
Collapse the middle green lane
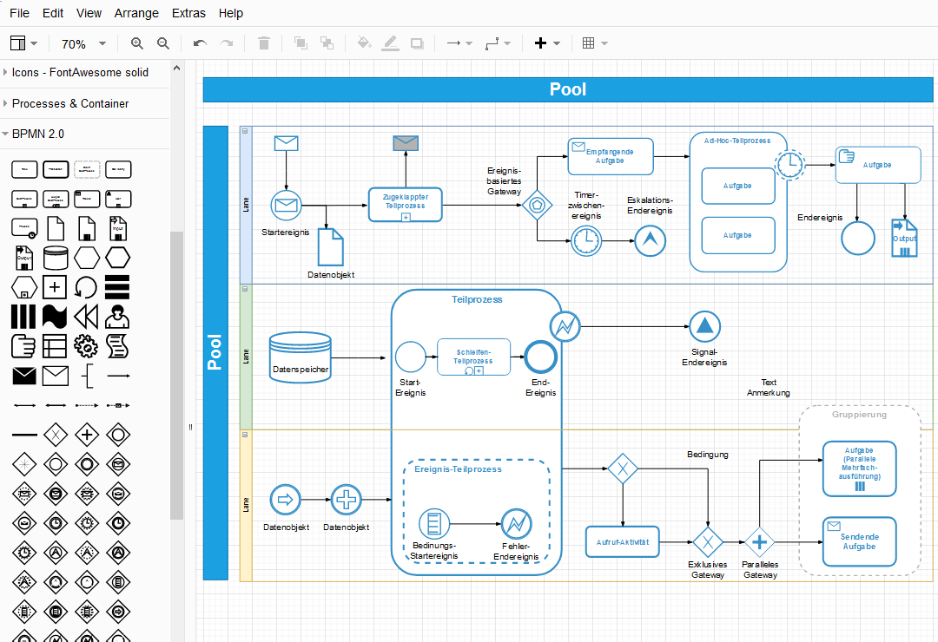[x=245, y=289]
